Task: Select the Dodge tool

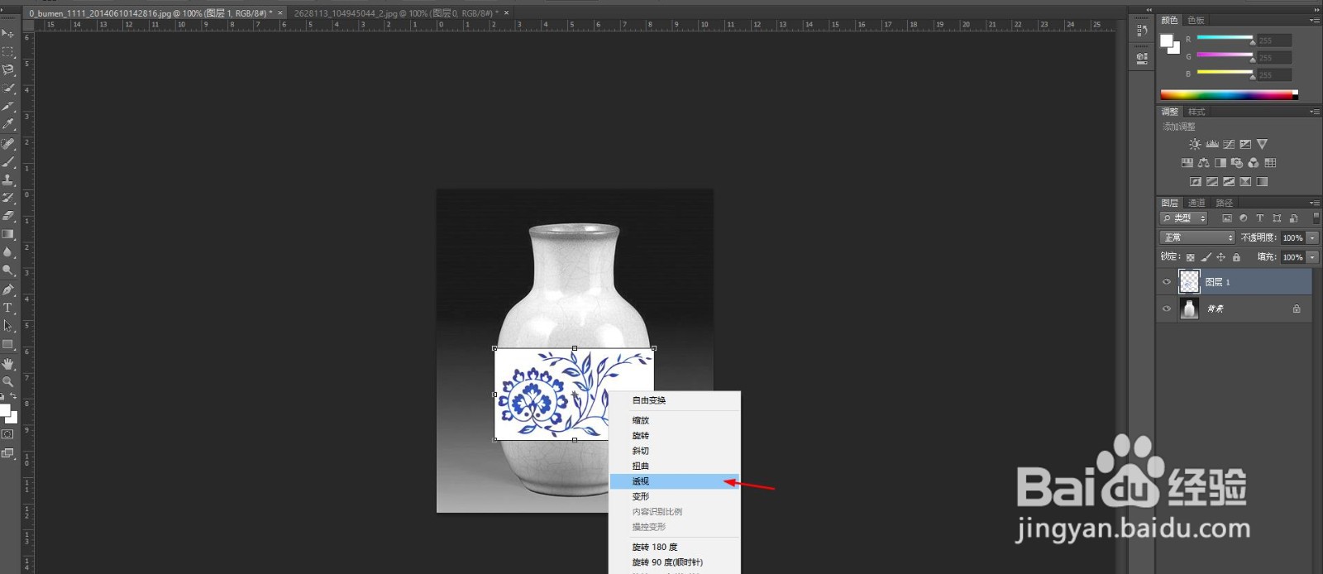Action: coord(8,270)
